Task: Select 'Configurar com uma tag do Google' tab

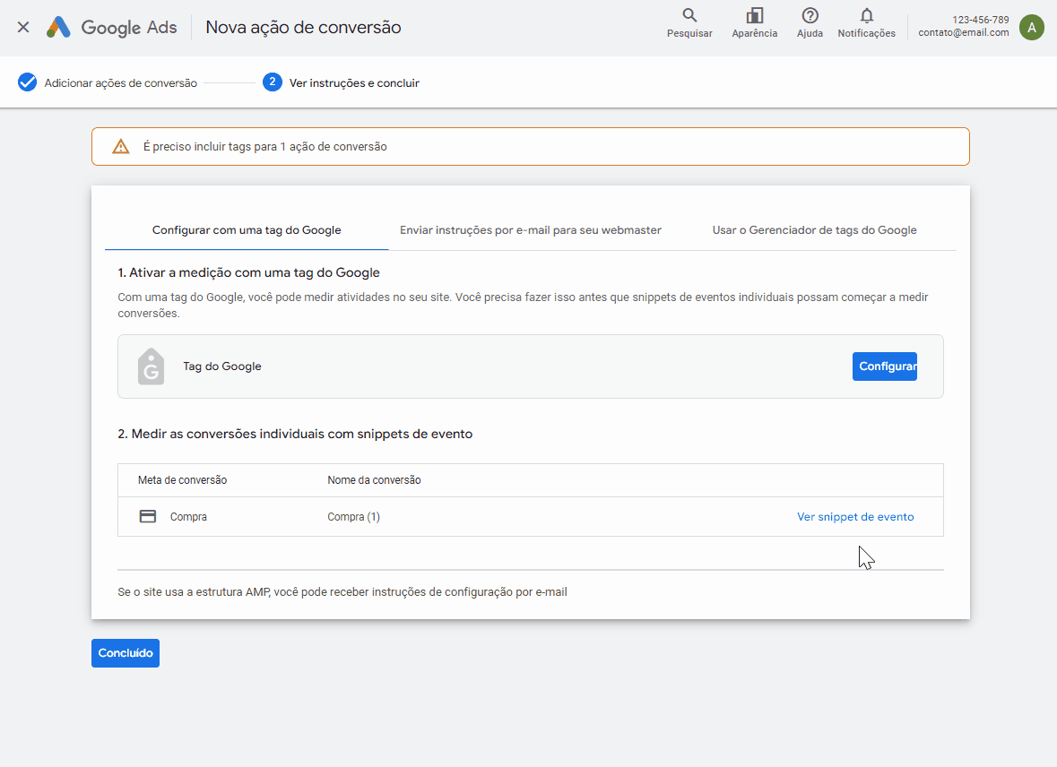Action: coord(247,230)
